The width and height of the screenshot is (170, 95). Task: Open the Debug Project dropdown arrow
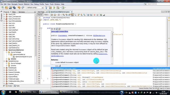coord(60,8)
